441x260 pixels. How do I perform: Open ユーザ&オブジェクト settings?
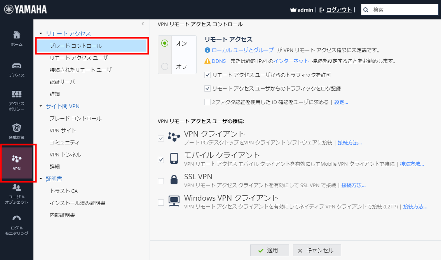click(x=16, y=191)
